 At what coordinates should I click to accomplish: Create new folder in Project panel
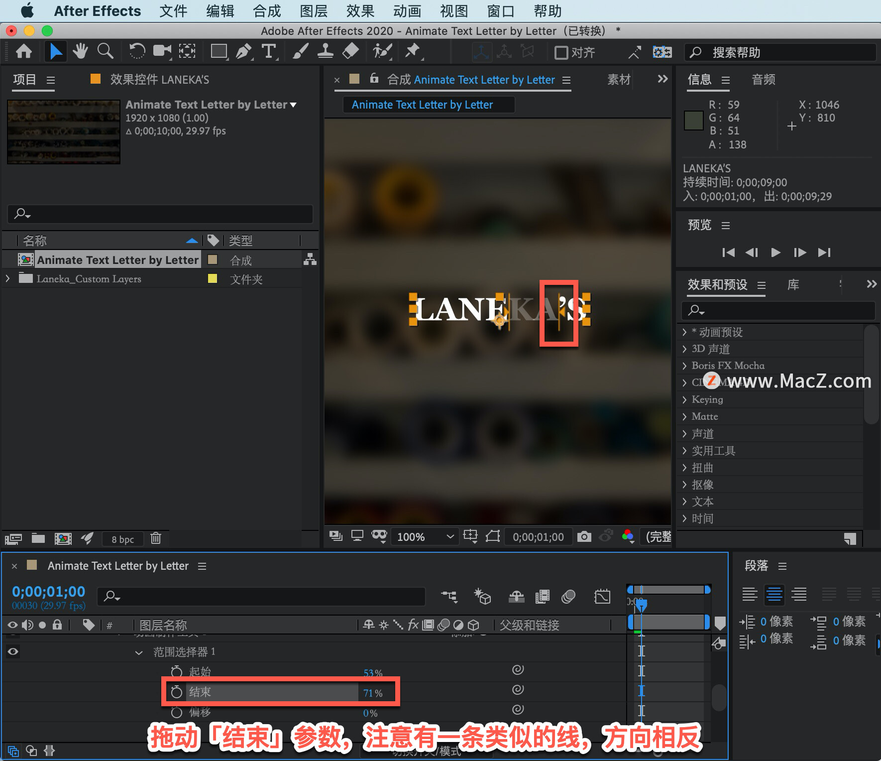38,538
